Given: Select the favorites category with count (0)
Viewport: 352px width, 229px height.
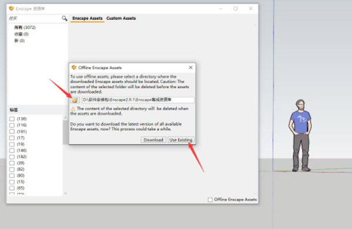Looking at the screenshot, I should click(22, 34).
